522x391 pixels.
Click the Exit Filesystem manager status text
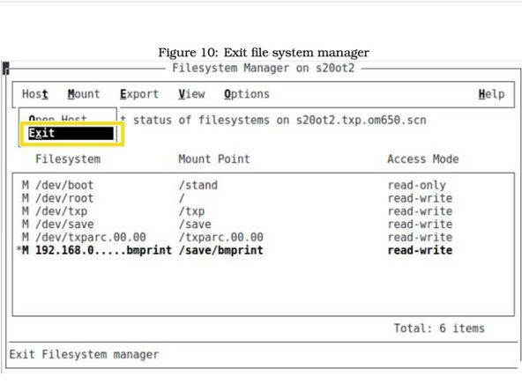84,354
